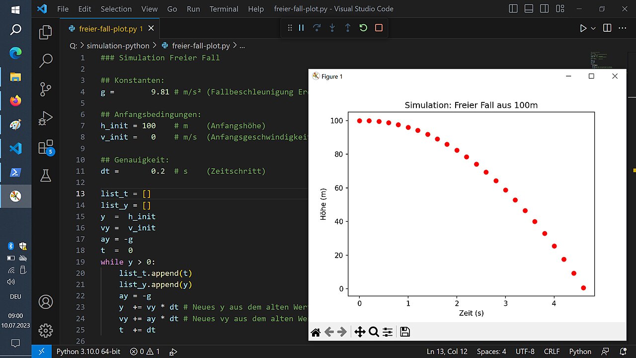Open the Extensions view
This screenshot has width=636, height=358.
click(x=46, y=147)
